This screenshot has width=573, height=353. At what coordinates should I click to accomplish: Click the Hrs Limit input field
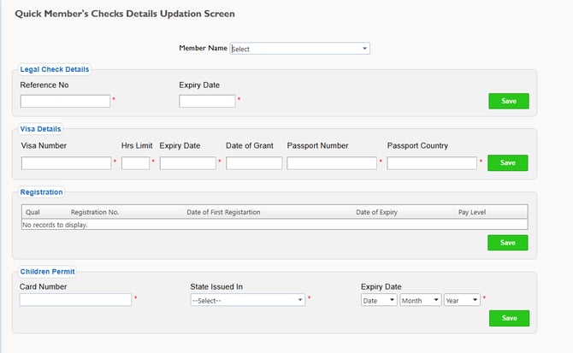click(x=136, y=163)
